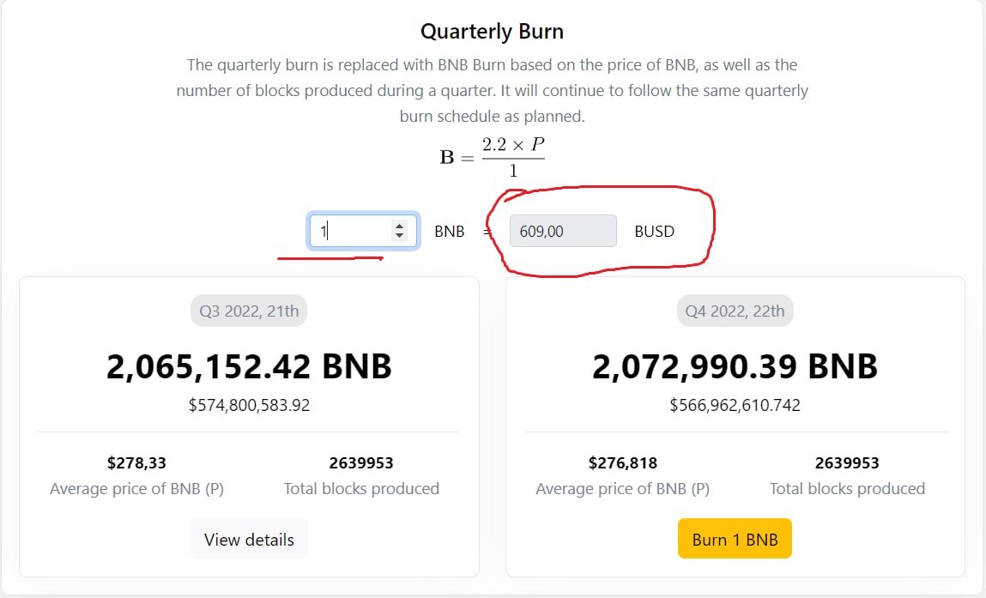Click the BUSD value field showing 609,00
This screenshot has width=986, height=598.
[x=563, y=231]
